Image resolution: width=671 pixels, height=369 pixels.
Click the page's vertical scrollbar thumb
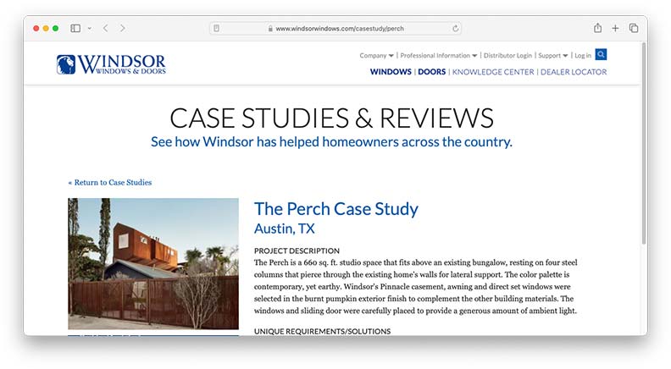pos(644,143)
